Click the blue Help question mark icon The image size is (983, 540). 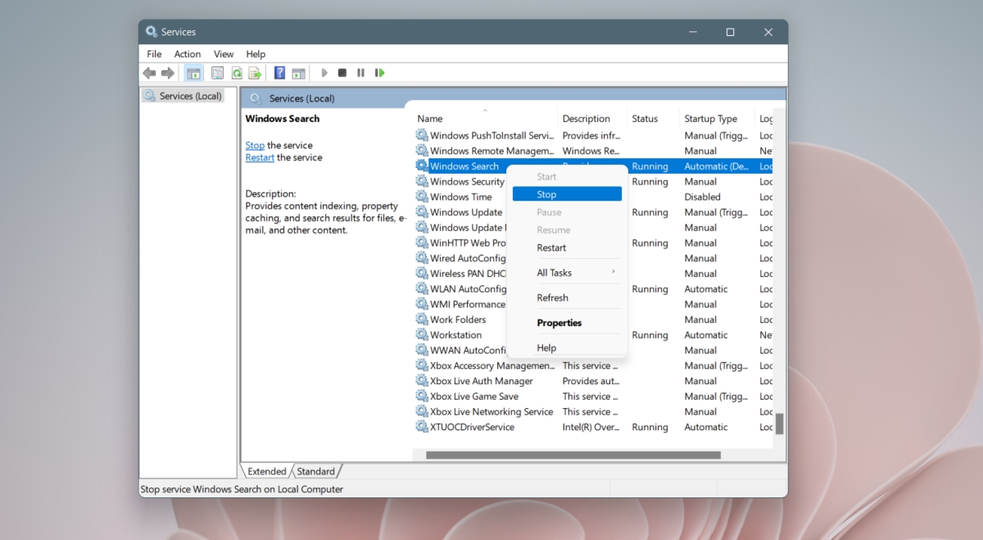pos(279,73)
